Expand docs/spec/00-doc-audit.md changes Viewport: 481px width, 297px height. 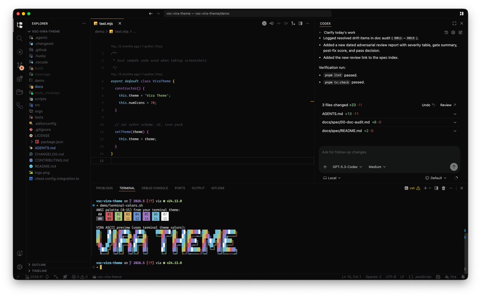(389, 122)
